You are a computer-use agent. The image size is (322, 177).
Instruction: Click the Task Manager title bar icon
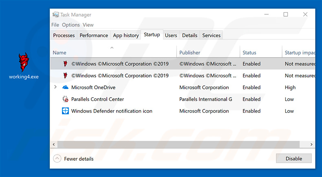[x=56, y=15]
